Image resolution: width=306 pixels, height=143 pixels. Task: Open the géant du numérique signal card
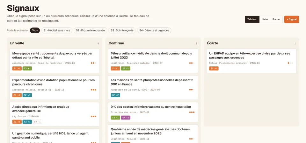(55, 136)
